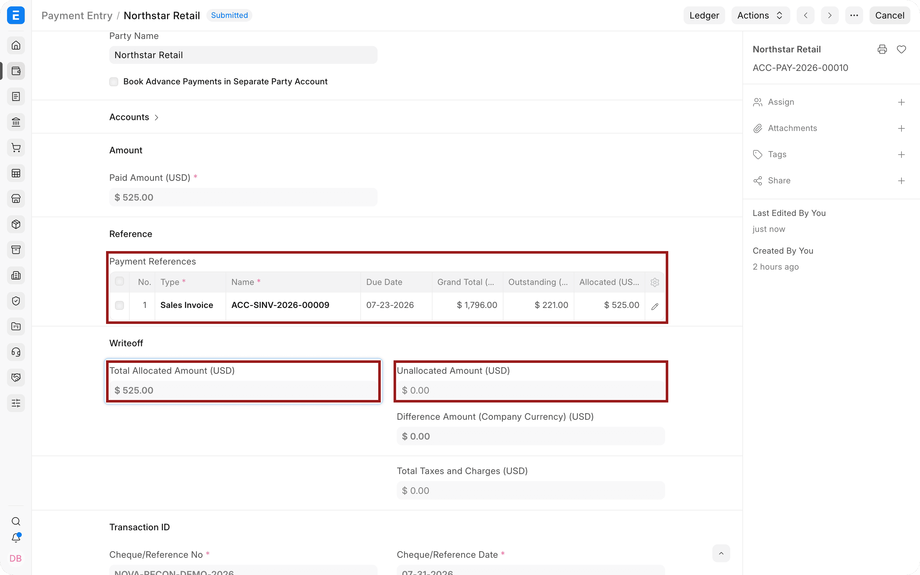
Task: Open the Home icon in the sidebar
Action: pyautogui.click(x=16, y=45)
